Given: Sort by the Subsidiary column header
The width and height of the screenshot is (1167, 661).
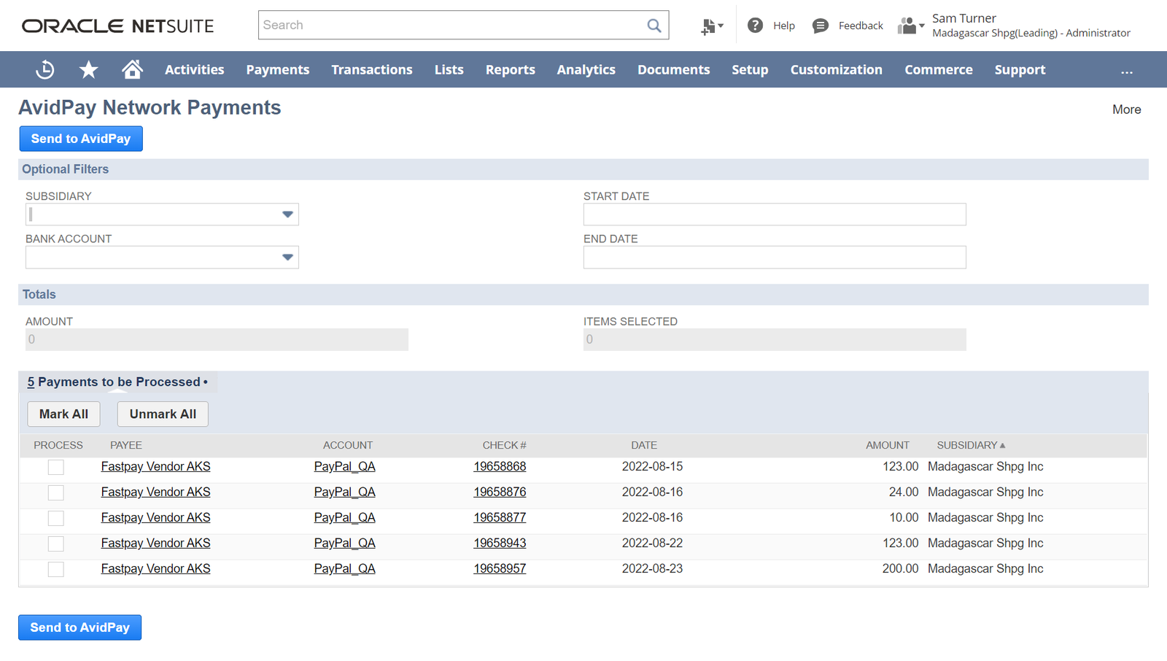Looking at the screenshot, I should tap(971, 445).
